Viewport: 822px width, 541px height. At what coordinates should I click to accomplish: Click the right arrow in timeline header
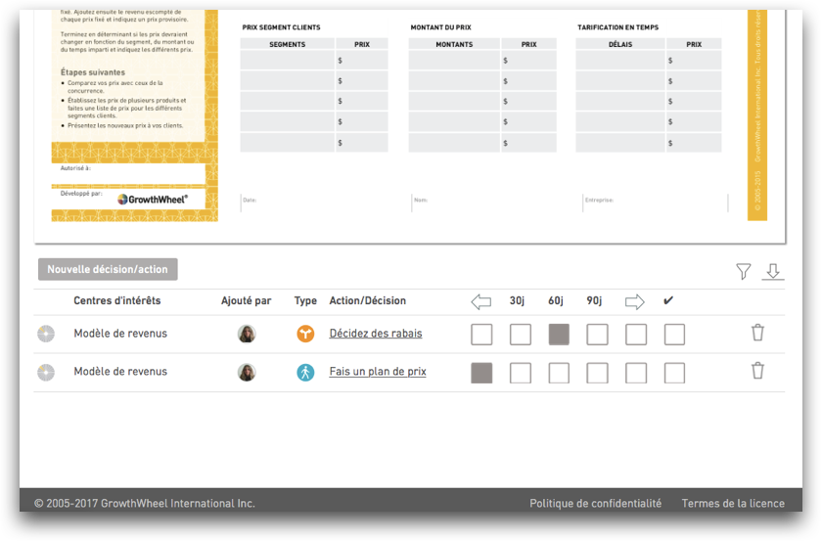point(635,301)
